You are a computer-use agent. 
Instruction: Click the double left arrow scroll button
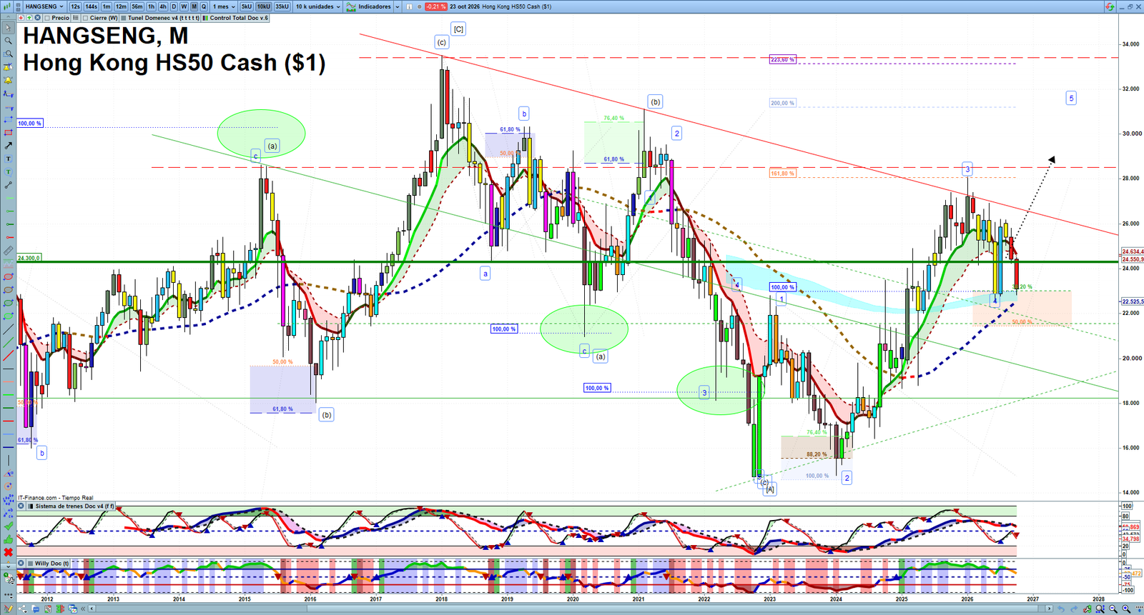click(x=83, y=609)
